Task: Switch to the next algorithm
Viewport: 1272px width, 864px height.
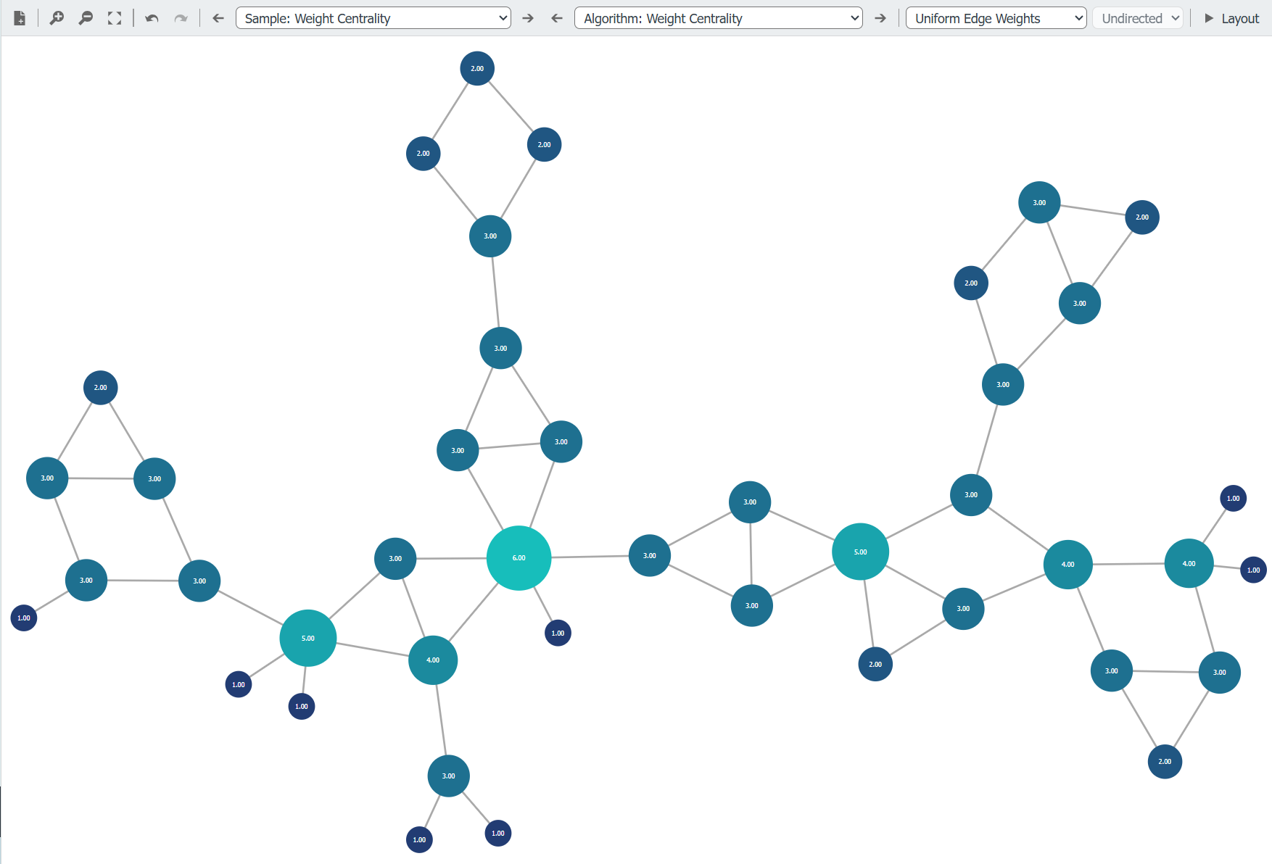Action: 880,17
